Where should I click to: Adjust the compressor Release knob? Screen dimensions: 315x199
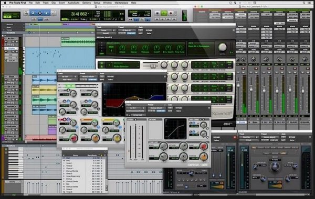183,157
